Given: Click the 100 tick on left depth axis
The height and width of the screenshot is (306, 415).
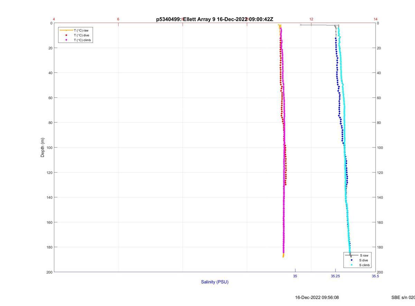Looking at the screenshot, I should 49,148.
